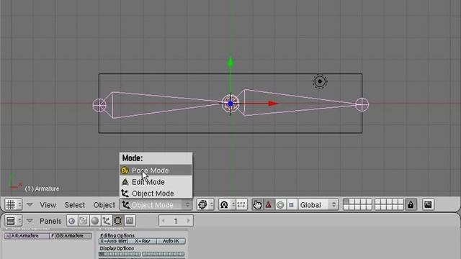Open the Panels menu
Viewport: 461px width, 259px height.
click(x=50, y=221)
